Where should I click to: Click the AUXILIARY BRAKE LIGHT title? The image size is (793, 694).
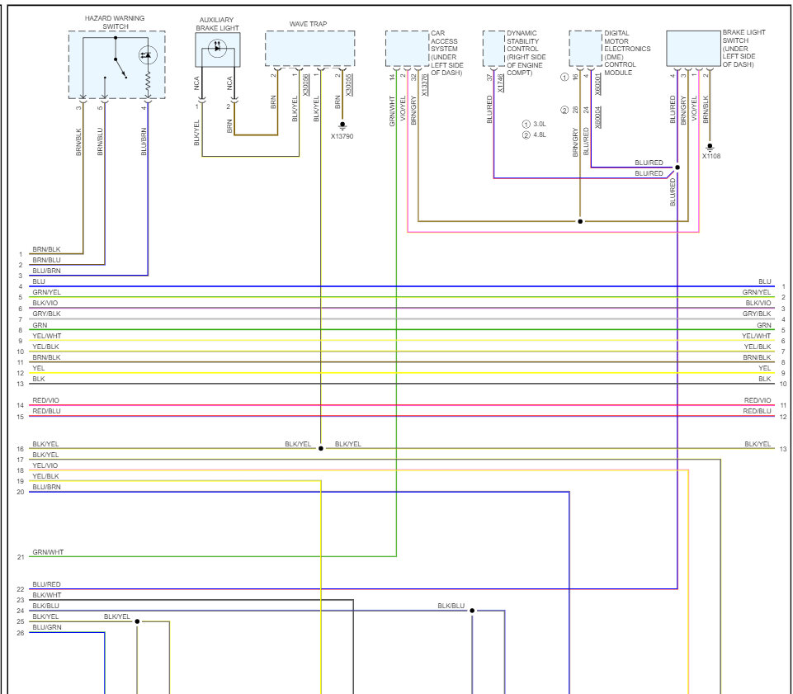click(217, 24)
